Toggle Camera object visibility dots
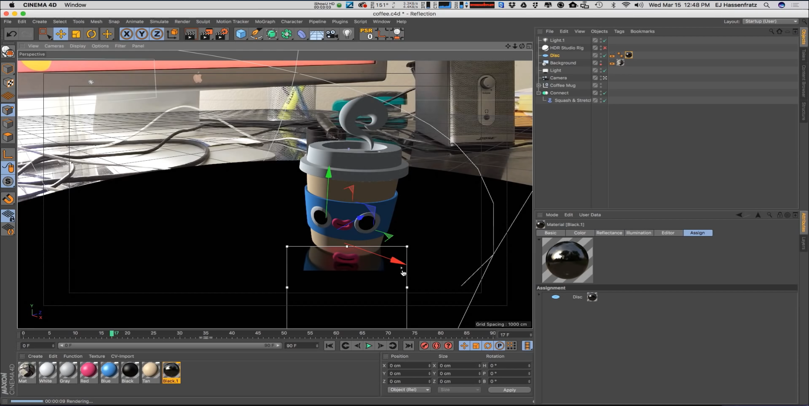This screenshot has width=809, height=406. (x=601, y=78)
